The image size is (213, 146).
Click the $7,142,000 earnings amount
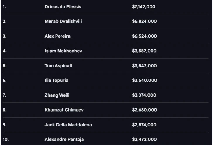click(144, 7)
